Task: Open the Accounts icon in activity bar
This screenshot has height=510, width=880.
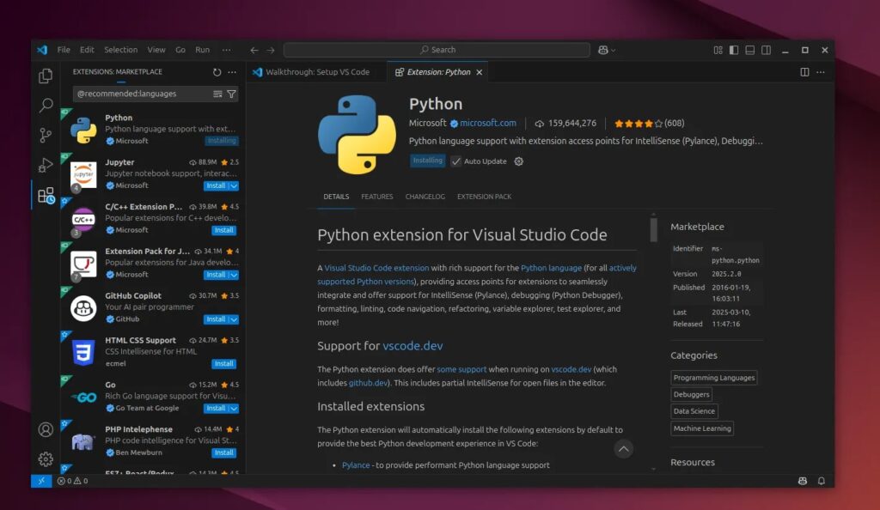Action: tap(46, 429)
